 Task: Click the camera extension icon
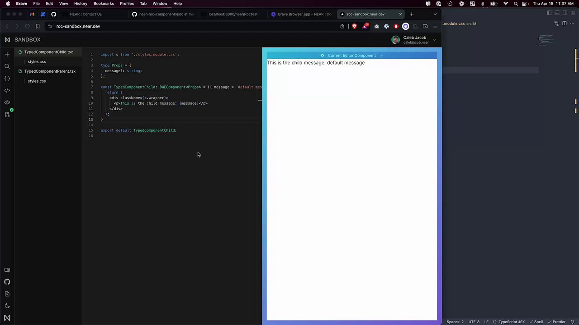coord(376,26)
